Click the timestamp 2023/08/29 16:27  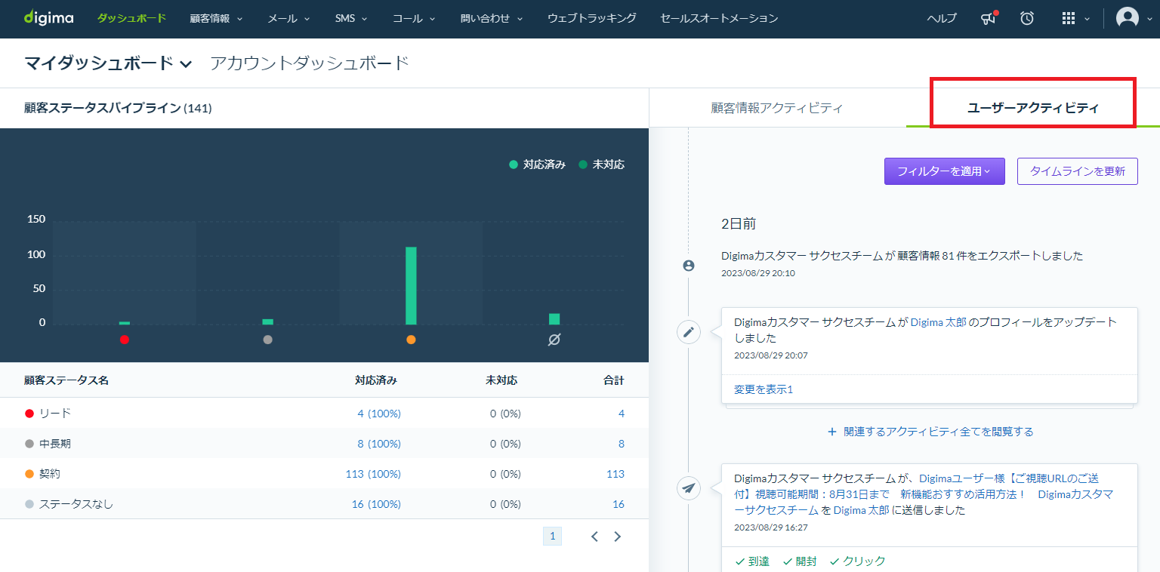(x=771, y=527)
